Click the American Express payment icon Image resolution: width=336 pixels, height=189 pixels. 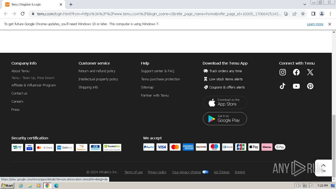[x=188, y=147]
